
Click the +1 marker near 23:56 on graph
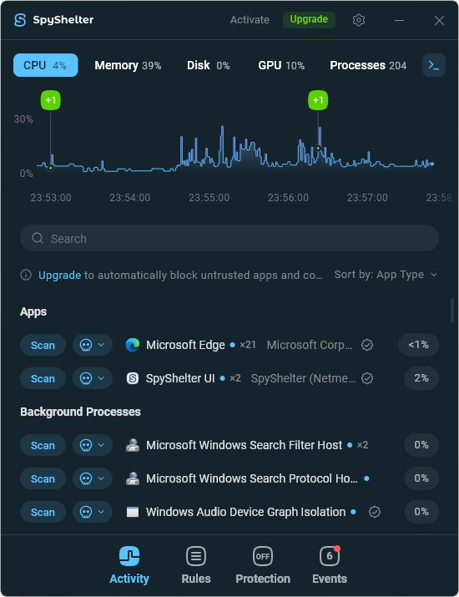click(318, 100)
